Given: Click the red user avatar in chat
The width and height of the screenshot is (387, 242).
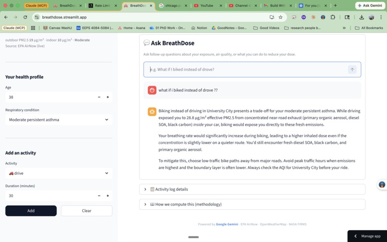Looking at the screenshot, I should click(152, 90).
